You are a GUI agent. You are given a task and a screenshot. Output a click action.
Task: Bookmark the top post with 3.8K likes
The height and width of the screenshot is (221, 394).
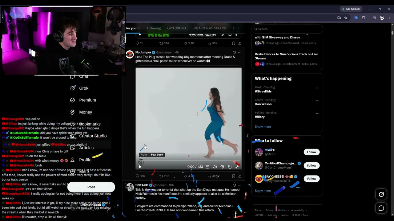click(x=234, y=43)
